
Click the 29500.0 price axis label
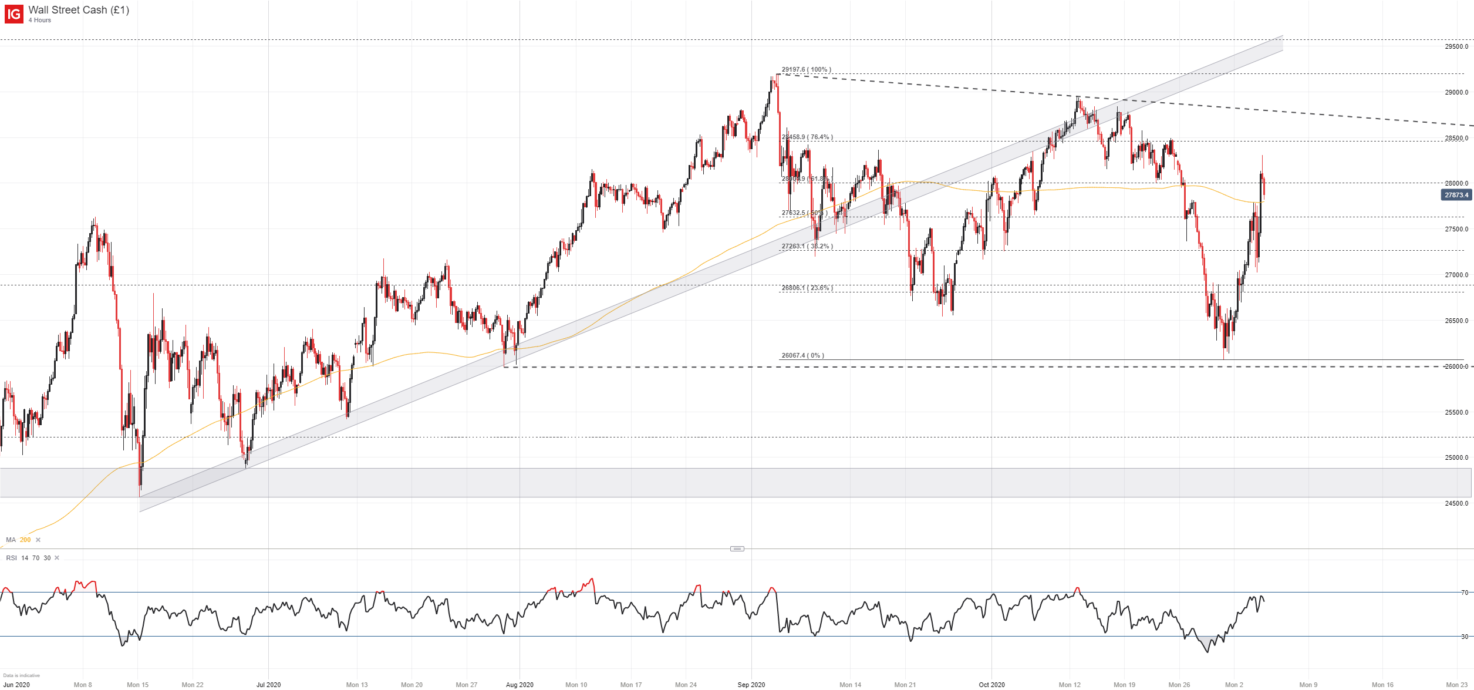[1456, 46]
